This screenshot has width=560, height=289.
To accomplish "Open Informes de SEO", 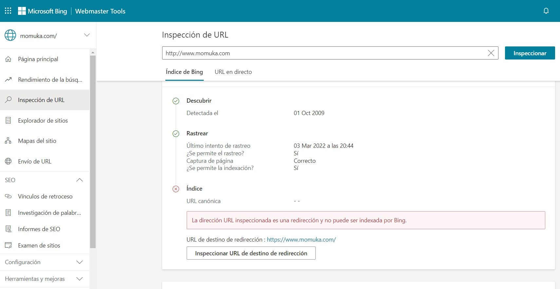I will click(x=45, y=229).
